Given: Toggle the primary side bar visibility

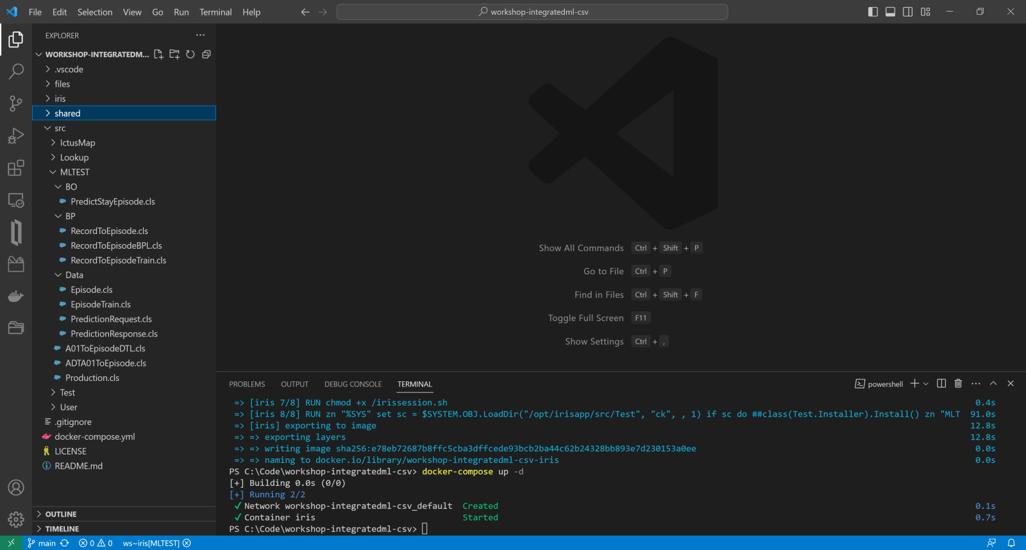Looking at the screenshot, I should tap(873, 12).
